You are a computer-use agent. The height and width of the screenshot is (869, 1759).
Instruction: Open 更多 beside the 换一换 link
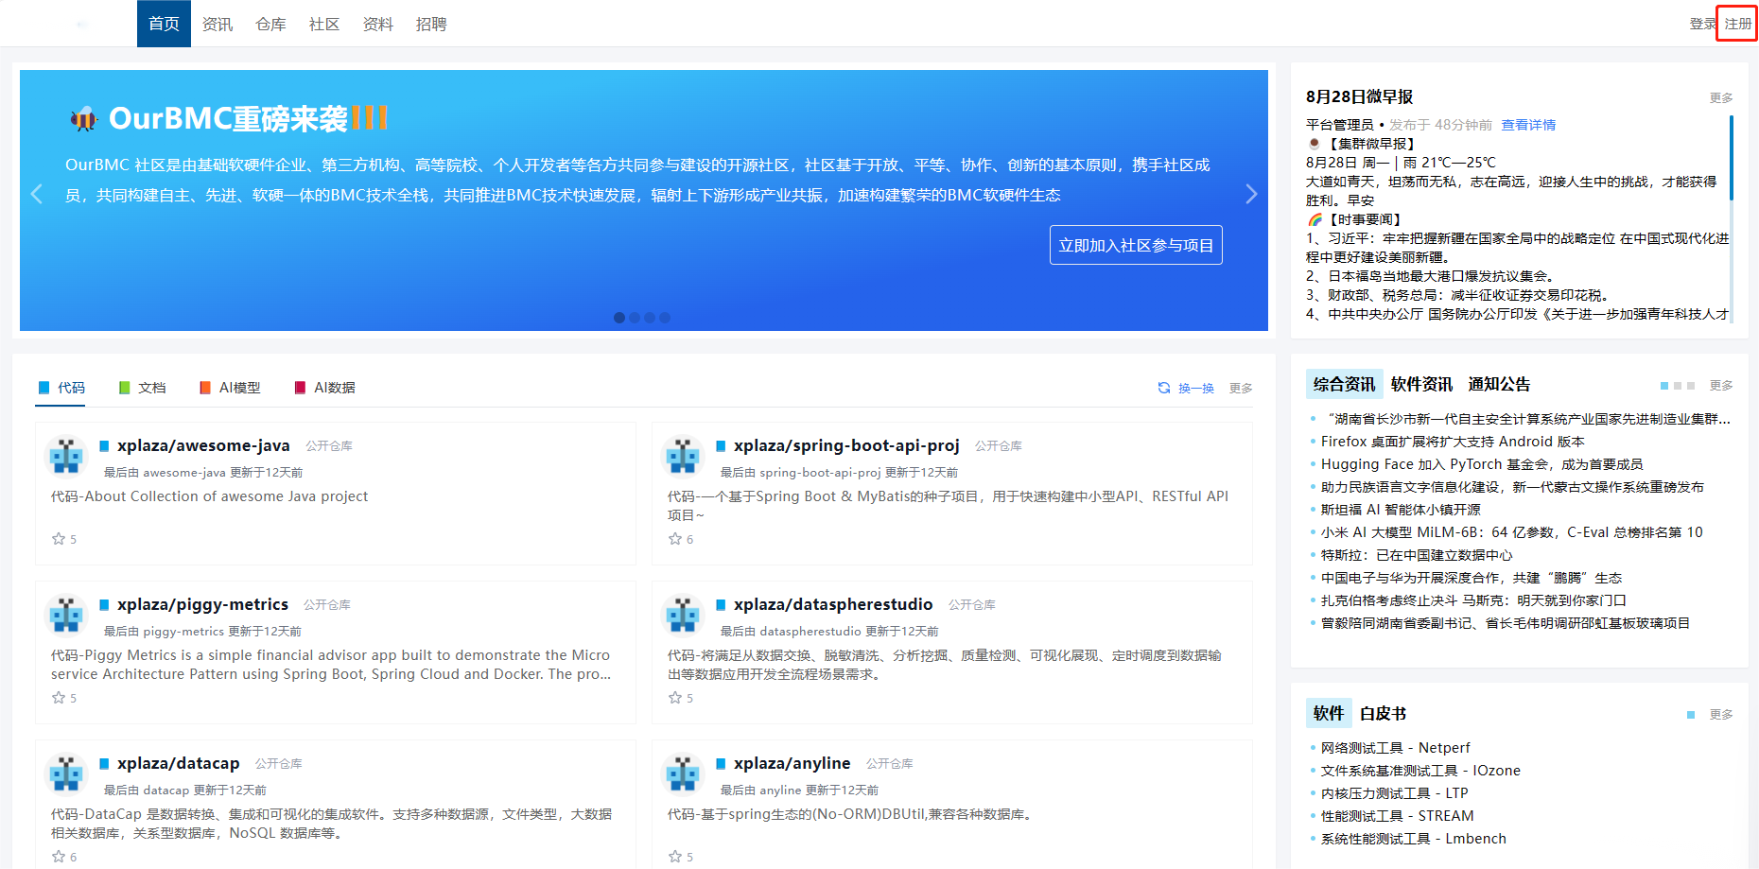(1241, 389)
